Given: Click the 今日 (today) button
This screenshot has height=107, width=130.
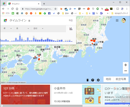Looking at the screenshot, I should (x=70, y=21).
